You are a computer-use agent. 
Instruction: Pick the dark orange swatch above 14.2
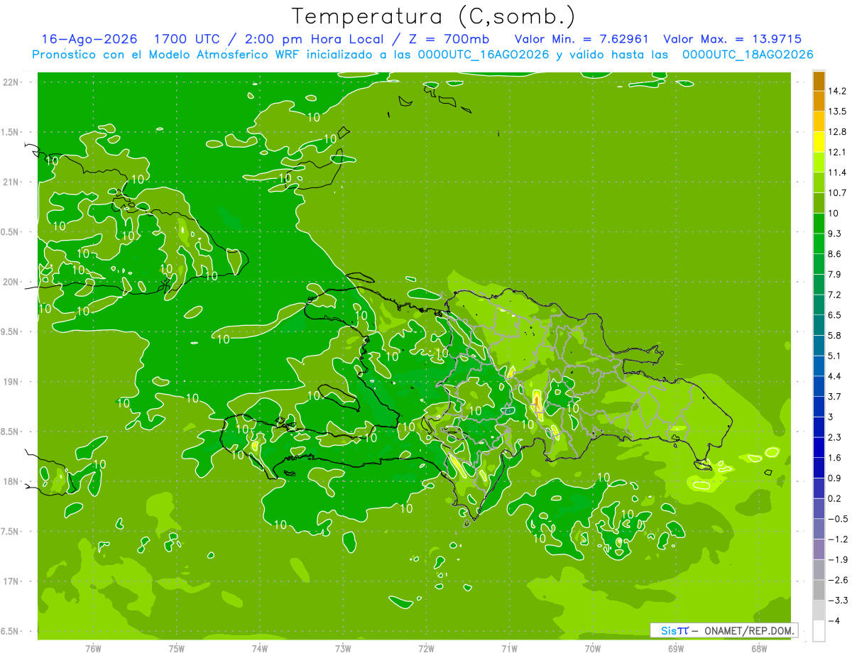[819, 81]
